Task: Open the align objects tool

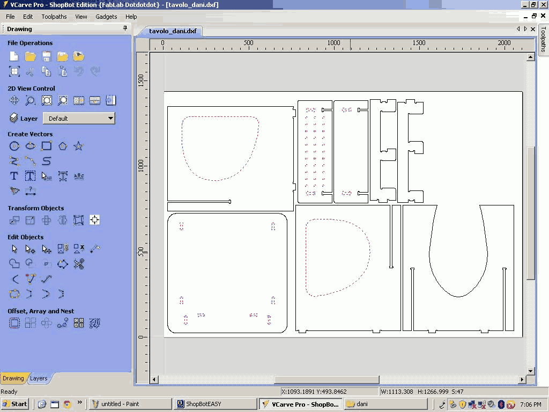Action: [94, 220]
